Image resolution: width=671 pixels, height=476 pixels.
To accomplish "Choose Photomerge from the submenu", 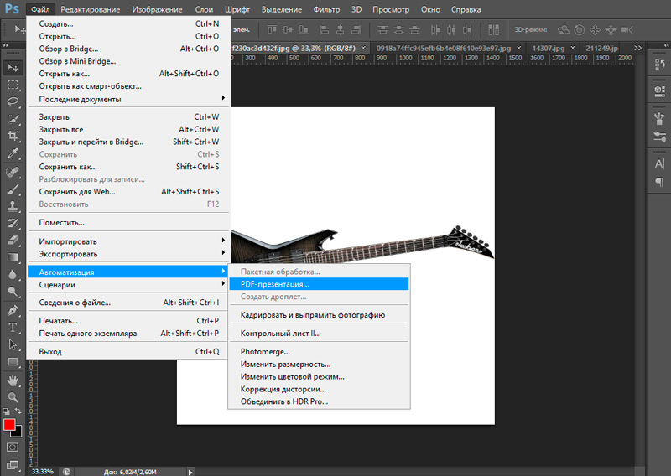I will pyautogui.click(x=265, y=352).
